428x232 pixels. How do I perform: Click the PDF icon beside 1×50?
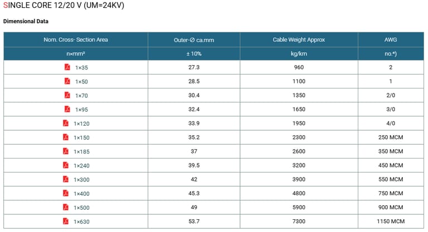67,81
